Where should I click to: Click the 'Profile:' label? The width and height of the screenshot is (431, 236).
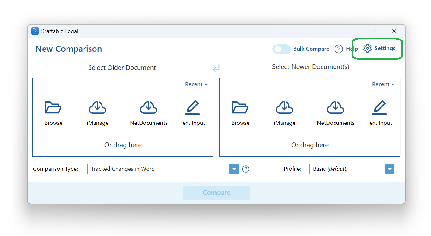pyautogui.click(x=292, y=169)
